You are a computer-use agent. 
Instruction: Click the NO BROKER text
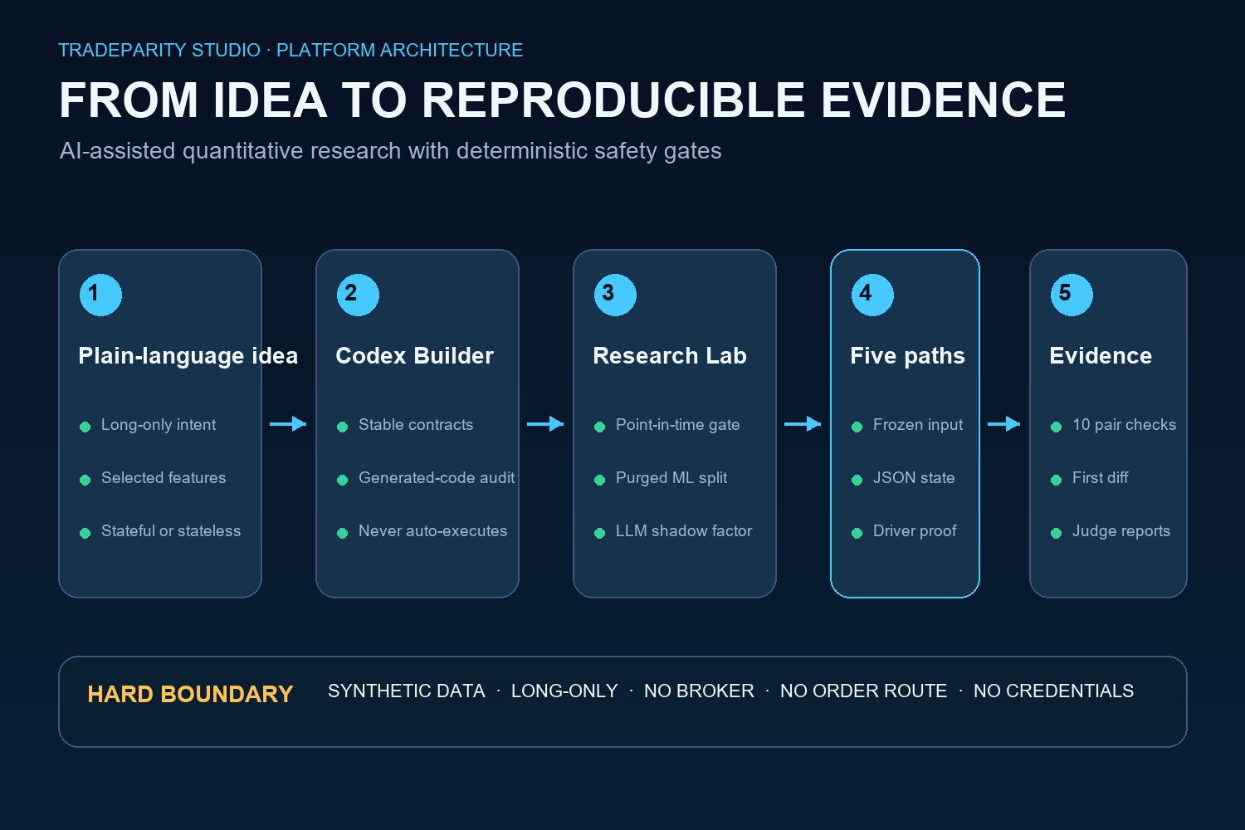point(699,691)
